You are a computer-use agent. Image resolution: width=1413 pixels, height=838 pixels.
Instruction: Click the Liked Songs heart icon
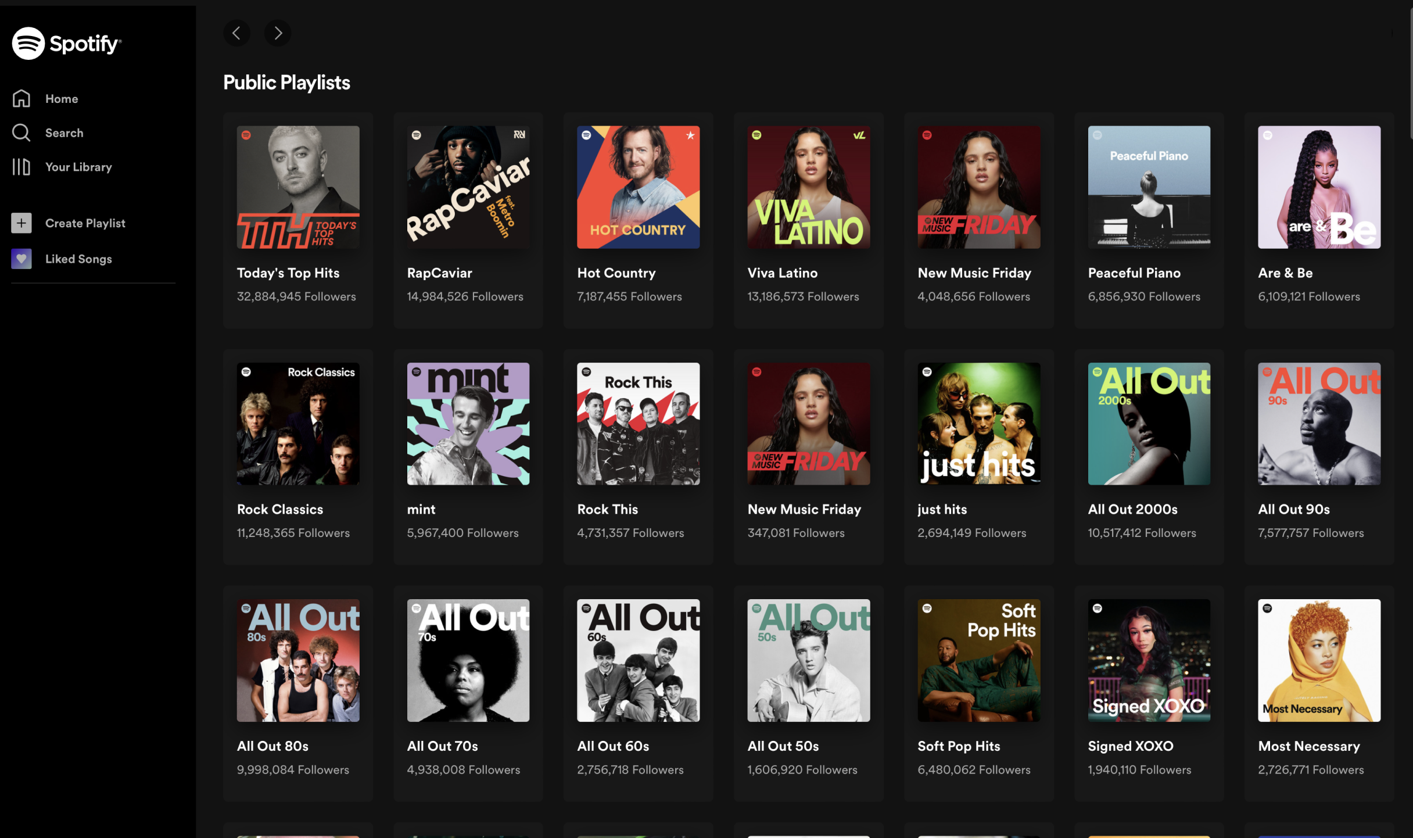pos(21,259)
